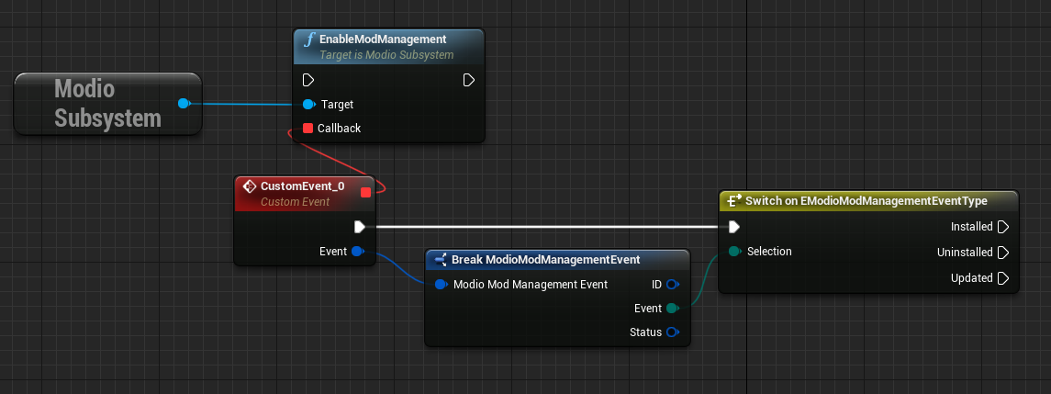Click the Uninstalled execution output pin
The width and height of the screenshot is (1051, 394).
(1003, 253)
